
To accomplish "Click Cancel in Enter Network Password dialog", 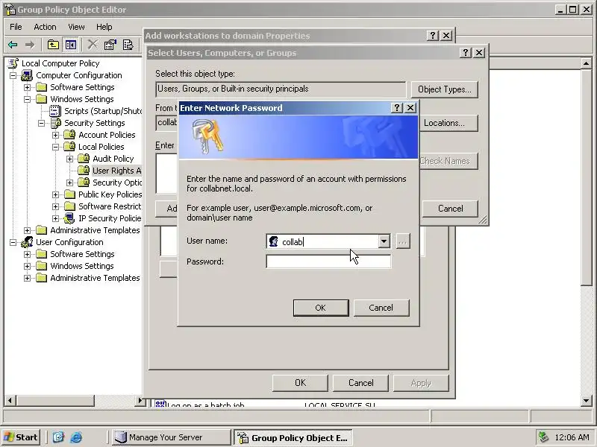I will (381, 308).
